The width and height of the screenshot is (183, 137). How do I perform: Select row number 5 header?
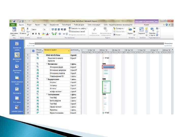point(28,73)
